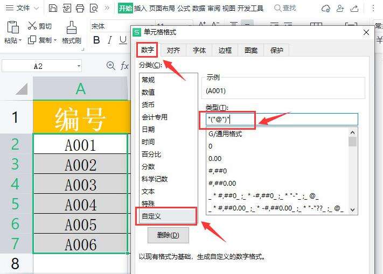Click the Print icon
383x274 pixels.
(80, 8)
